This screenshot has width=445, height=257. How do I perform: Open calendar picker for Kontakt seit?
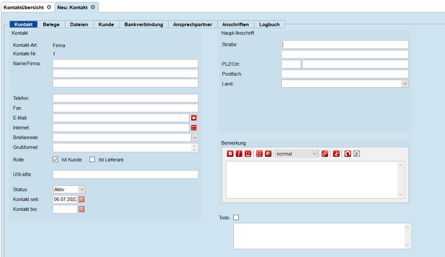pyautogui.click(x=81, y=199)
